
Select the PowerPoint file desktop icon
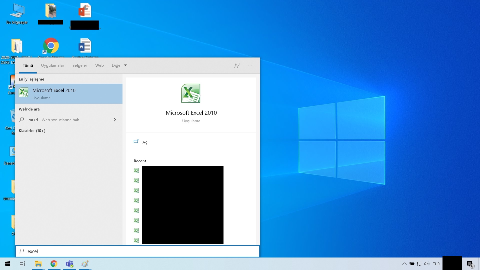pos(85,15)
